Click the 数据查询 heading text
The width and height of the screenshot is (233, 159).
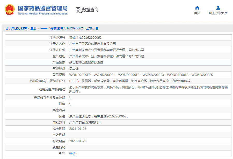tap(90, 10)
